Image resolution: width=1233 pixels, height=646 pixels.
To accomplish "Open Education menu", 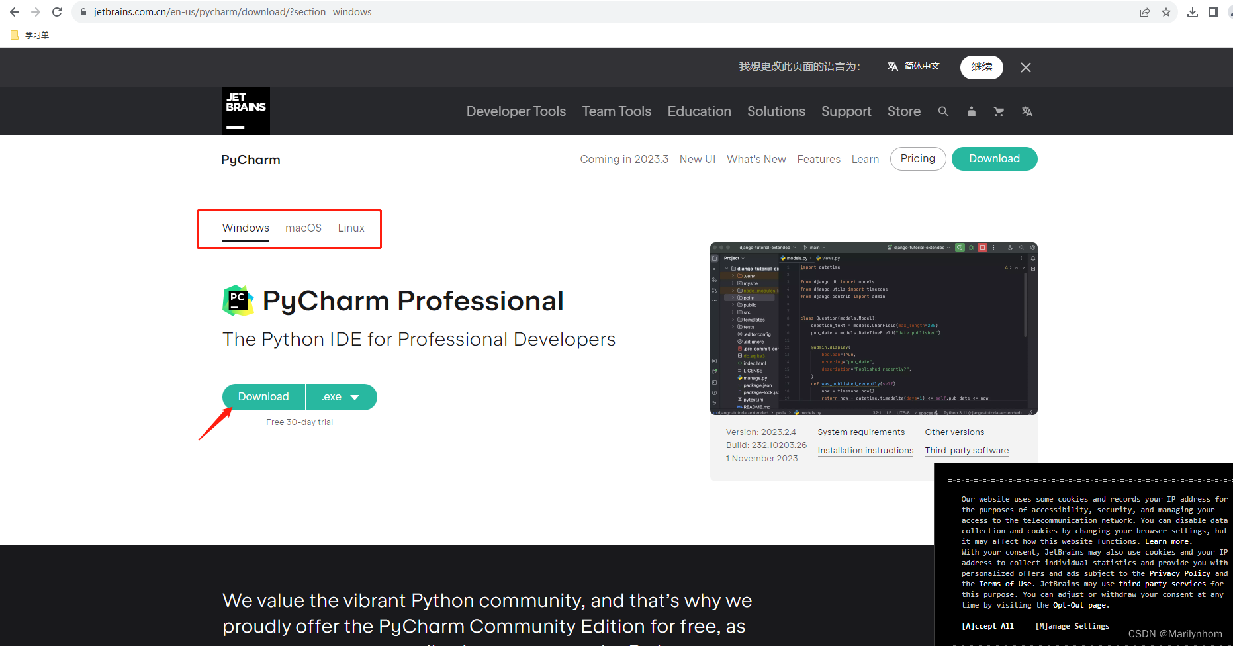I will click(x=700, y=111).
